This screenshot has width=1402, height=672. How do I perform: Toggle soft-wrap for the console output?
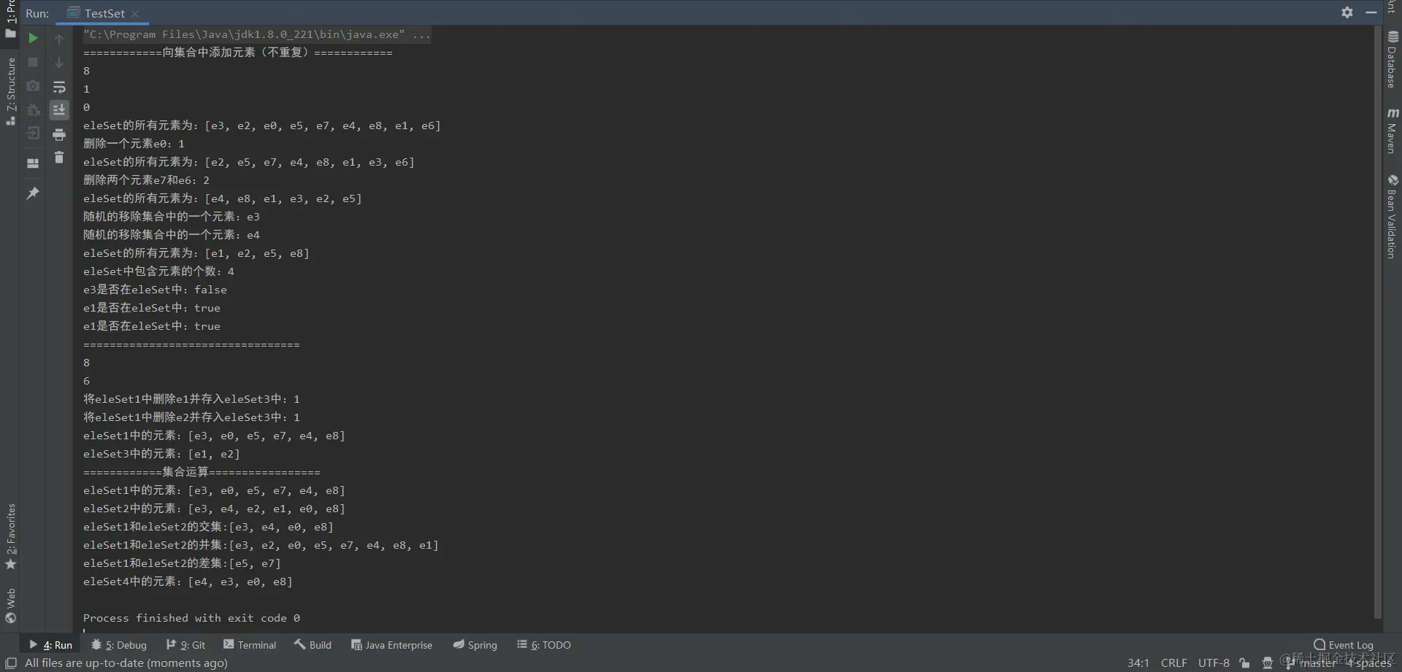coord(59,87)
